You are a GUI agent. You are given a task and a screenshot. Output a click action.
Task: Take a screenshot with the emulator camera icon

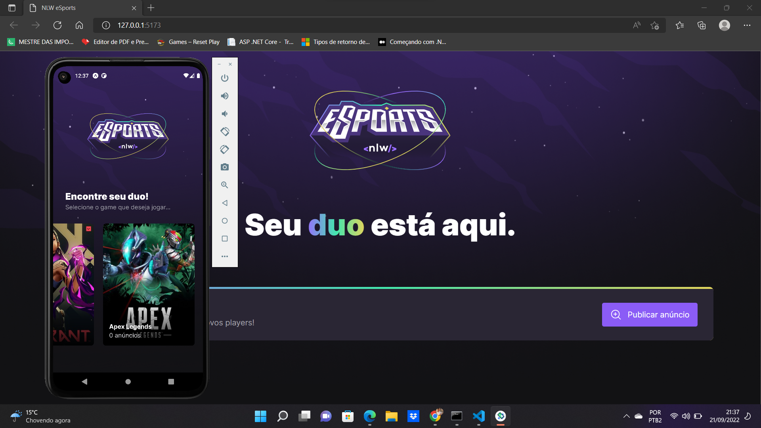225,167
